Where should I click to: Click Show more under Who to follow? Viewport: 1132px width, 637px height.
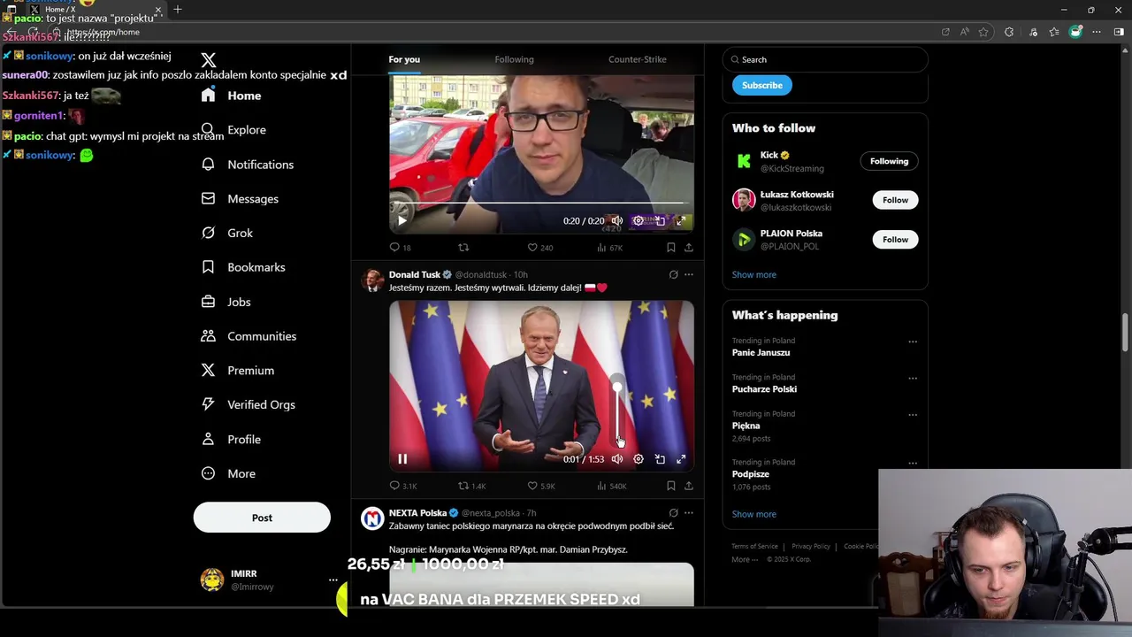[x=753, y=274]
